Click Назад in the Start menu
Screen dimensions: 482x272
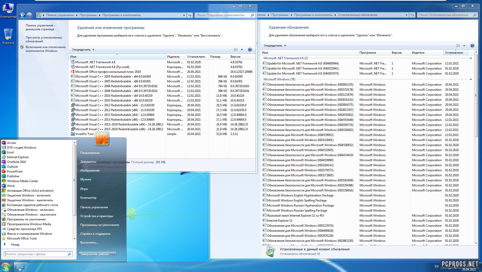(15, 244)
